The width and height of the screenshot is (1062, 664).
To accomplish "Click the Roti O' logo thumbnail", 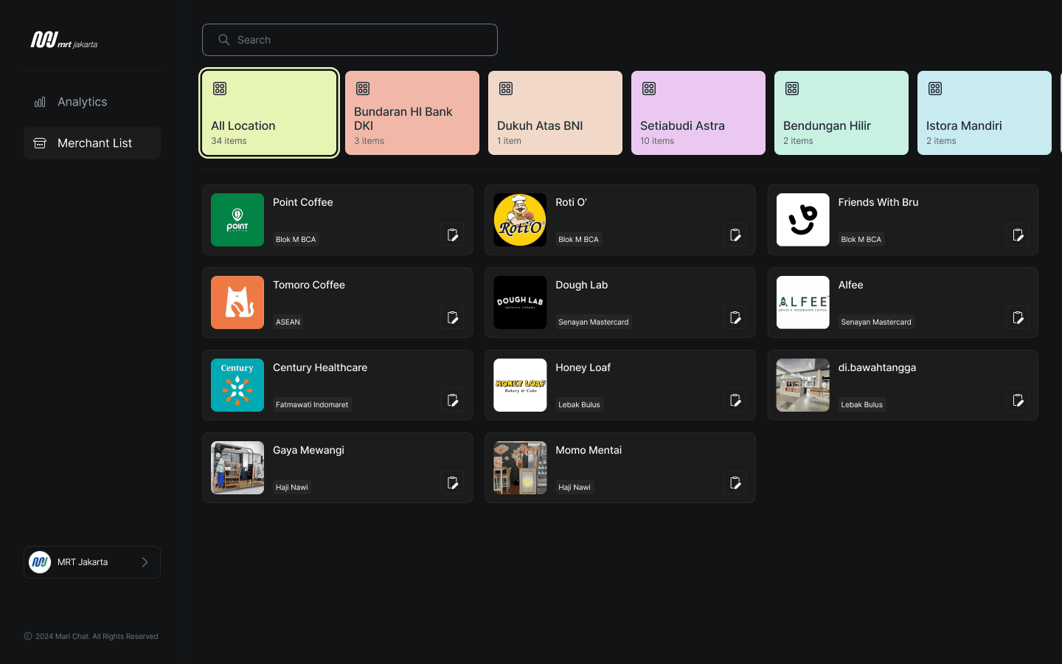I will coord(520,220).
